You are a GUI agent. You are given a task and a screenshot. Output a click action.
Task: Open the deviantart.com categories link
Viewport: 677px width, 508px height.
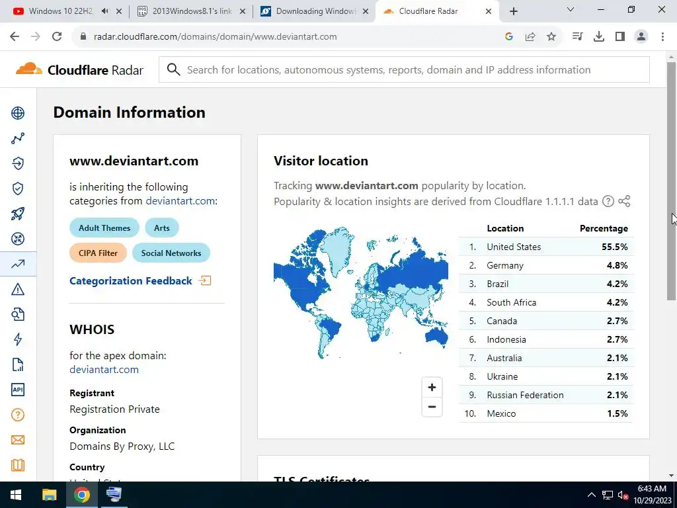[x=180, y=201]
